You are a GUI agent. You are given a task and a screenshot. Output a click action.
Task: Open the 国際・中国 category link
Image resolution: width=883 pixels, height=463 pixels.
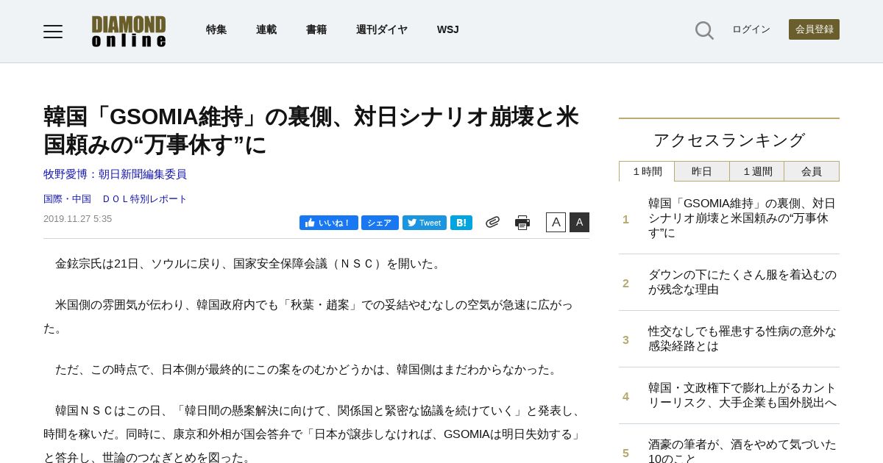click(x=67, y=199)
